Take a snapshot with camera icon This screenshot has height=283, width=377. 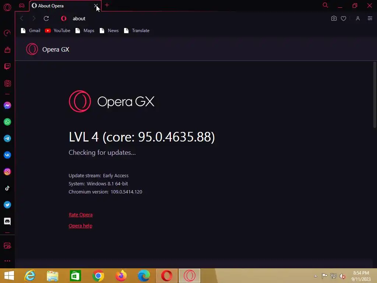(x=334, y=18)
